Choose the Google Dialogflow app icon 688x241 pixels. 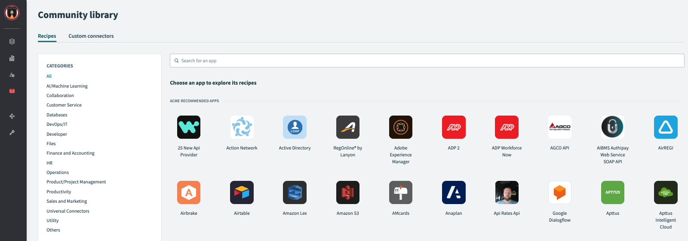click(559, 192)
